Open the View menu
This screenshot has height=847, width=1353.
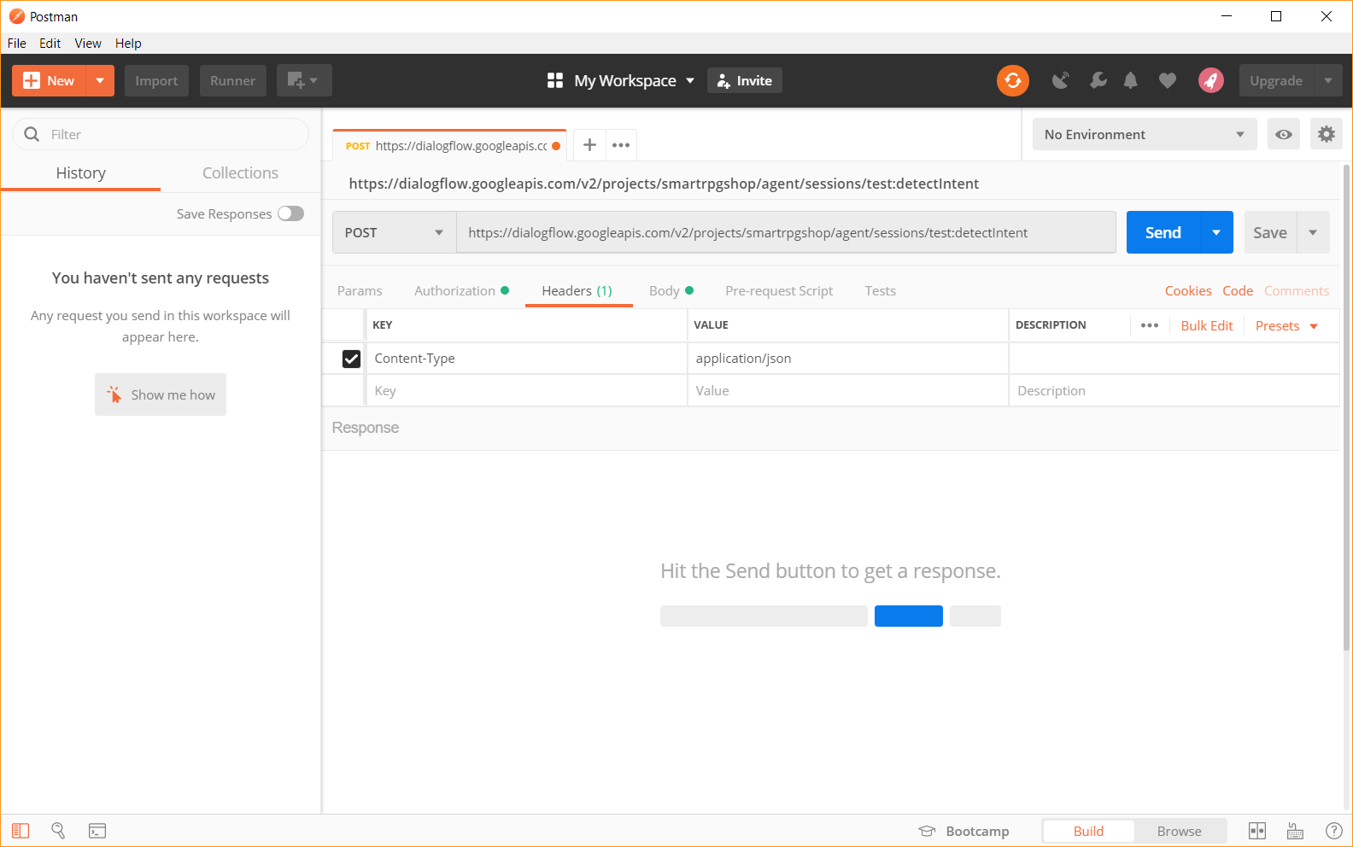(88, 43)
